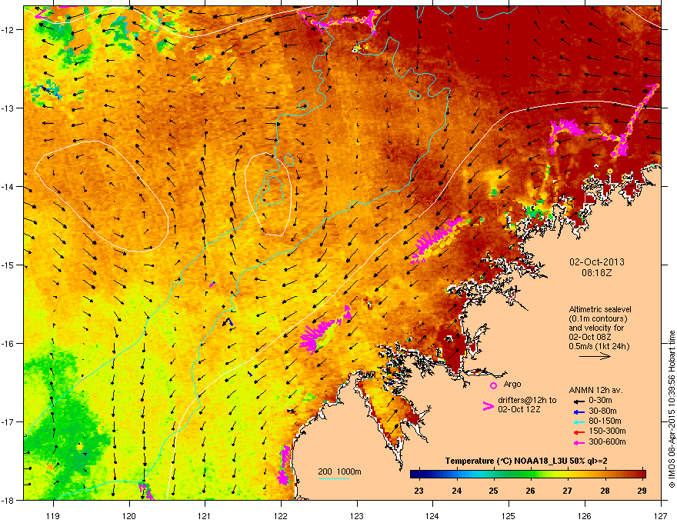This screenshot has width=677, height=523.
Task: Click the blue 30-80m arrow legend marker
Action: [579, 411]
